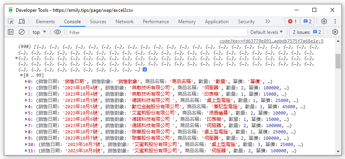
Task: Switch to the Application tab
Action: click(x=217, y=22)
